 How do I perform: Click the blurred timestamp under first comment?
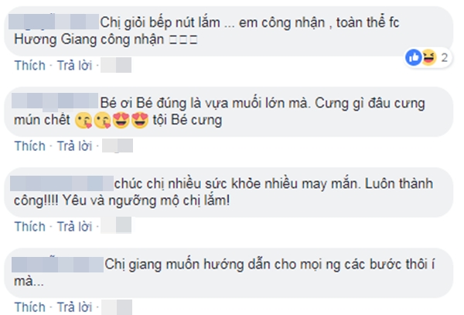tap(116, 66)
